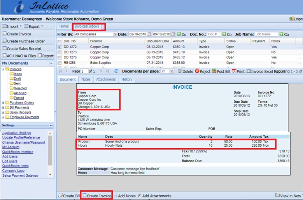This screenshot has width=303, height=200.
Task: Check the RB1256 row checkbox
Action: click(60, 63)
